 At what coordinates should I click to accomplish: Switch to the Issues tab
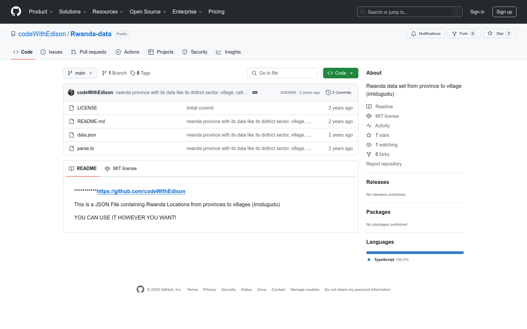click(x=51, y=52)
